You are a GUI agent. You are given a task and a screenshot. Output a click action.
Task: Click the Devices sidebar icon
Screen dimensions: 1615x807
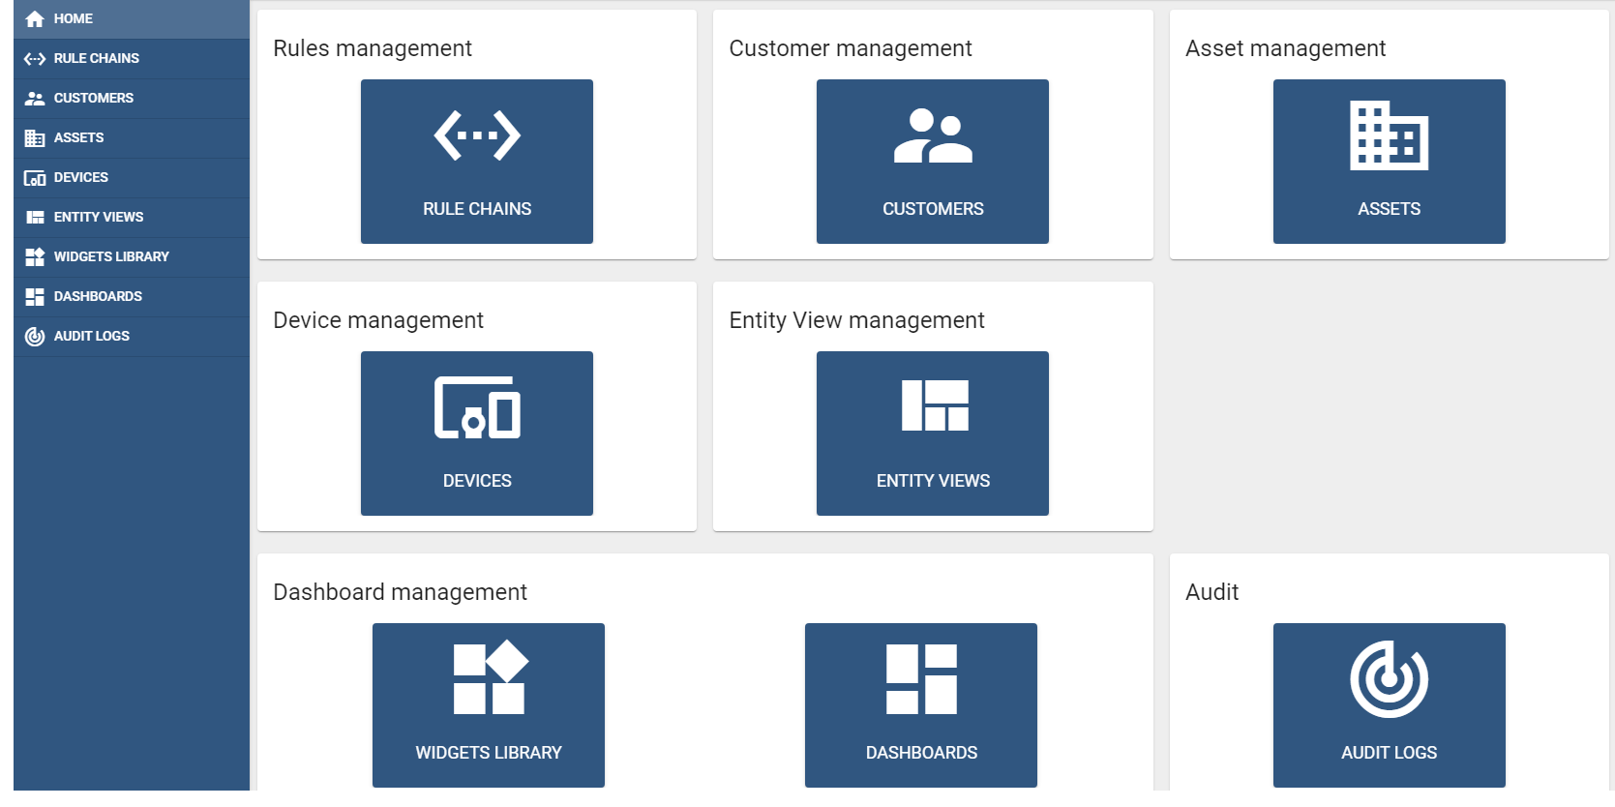(35, 178)
